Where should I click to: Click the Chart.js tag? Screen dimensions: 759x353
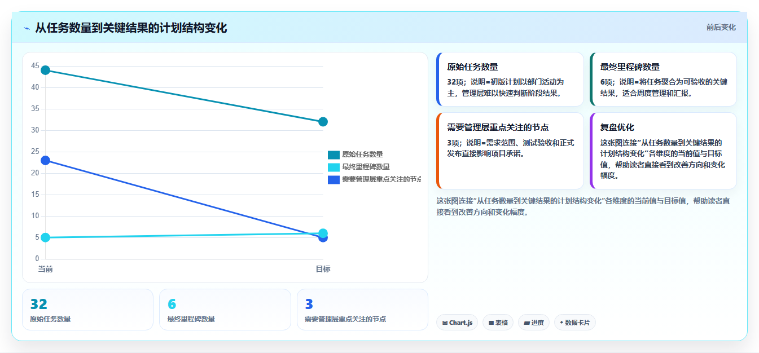pyautogui.click(x=457, y=323)
